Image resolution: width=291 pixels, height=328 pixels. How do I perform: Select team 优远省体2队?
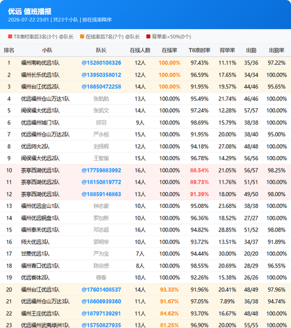(35, 277)
